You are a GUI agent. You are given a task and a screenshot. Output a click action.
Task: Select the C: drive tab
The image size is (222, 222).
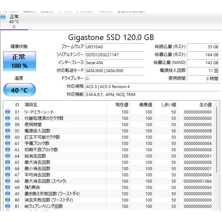pyautogui.click(x=14, y=22)
